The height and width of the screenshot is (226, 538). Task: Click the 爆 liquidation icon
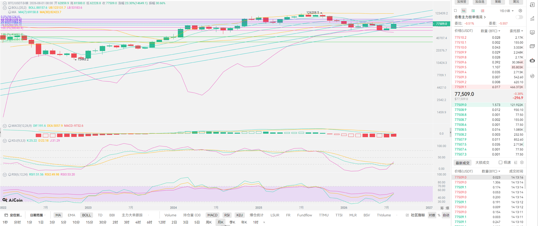(447, 208)
